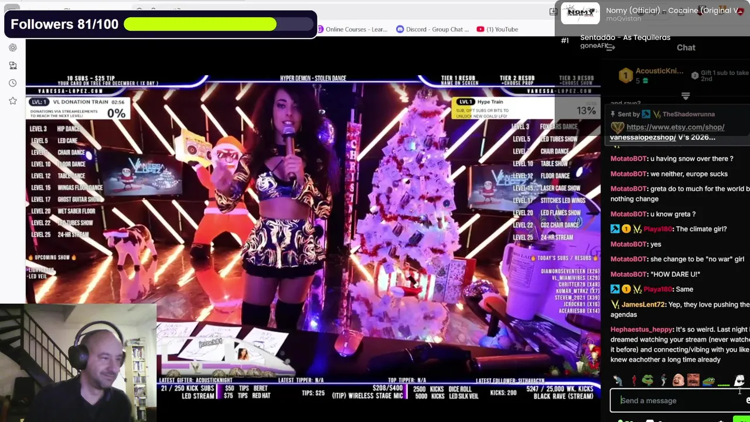750x422 pixels.
Task: Insert the Pepe with blue blanket emote
Action: 708,381
